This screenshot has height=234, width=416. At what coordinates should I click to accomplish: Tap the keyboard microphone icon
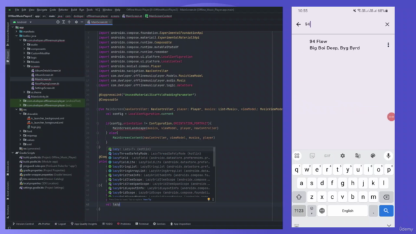tap(388, 156)
